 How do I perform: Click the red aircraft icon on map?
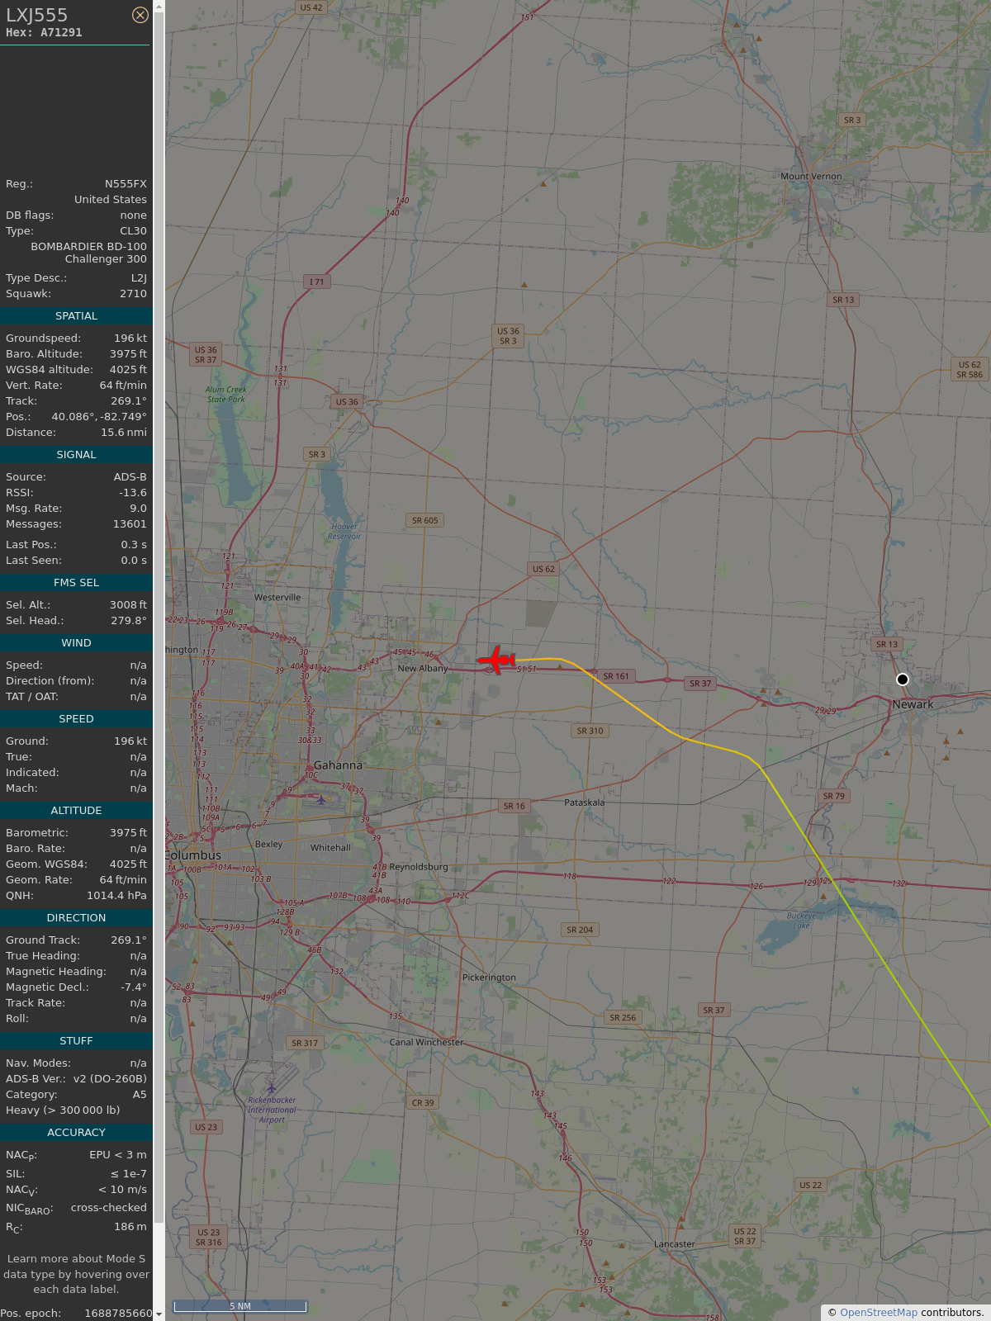496,660
